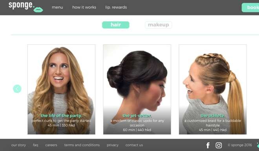Image resolution: width=259 pixels, height=151 pixels.
Task: Switch to the makeup tab
Action: [x=159, y=25]
